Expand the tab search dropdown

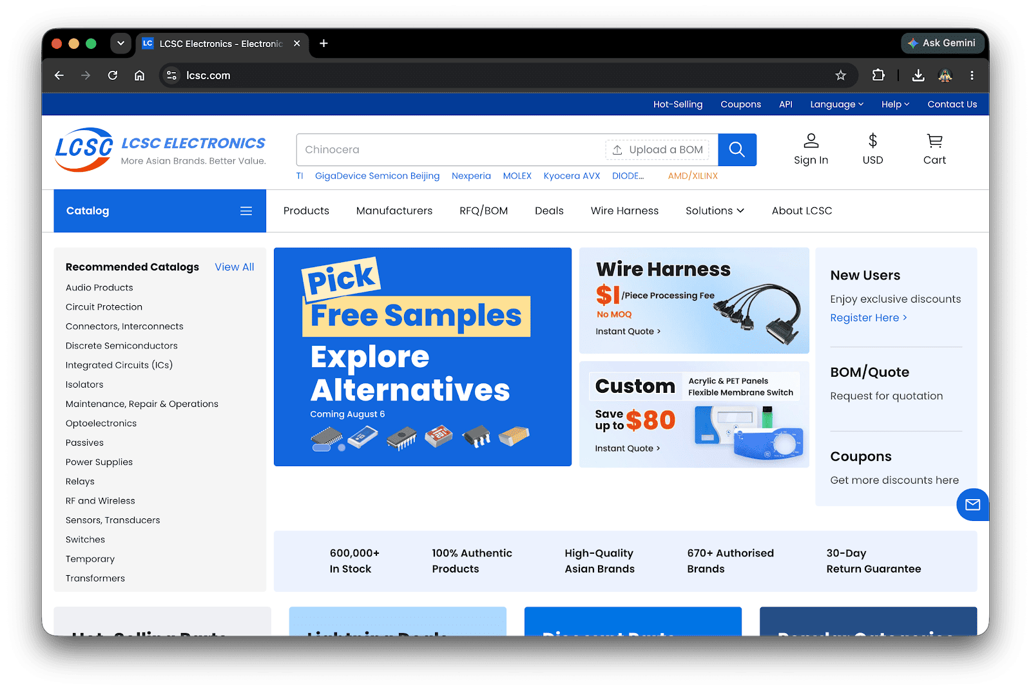tap(120, 43)
